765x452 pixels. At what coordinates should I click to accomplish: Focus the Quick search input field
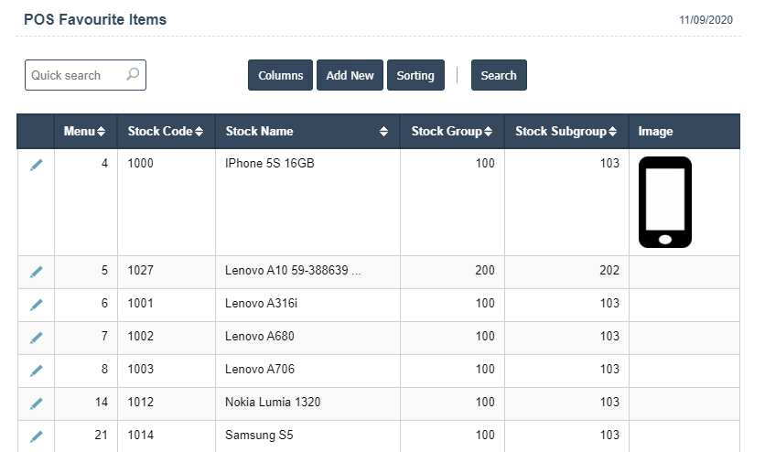coord(75,75)
